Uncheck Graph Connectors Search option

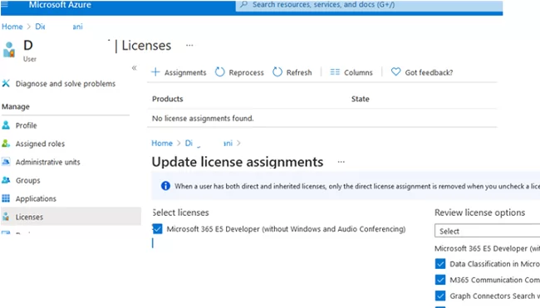coord(440,296)
